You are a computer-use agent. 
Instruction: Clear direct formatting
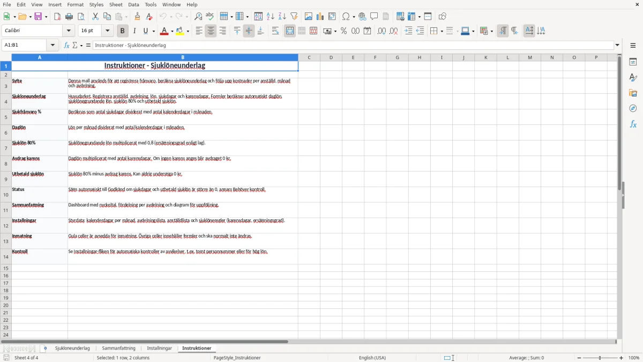click(149, 17)
